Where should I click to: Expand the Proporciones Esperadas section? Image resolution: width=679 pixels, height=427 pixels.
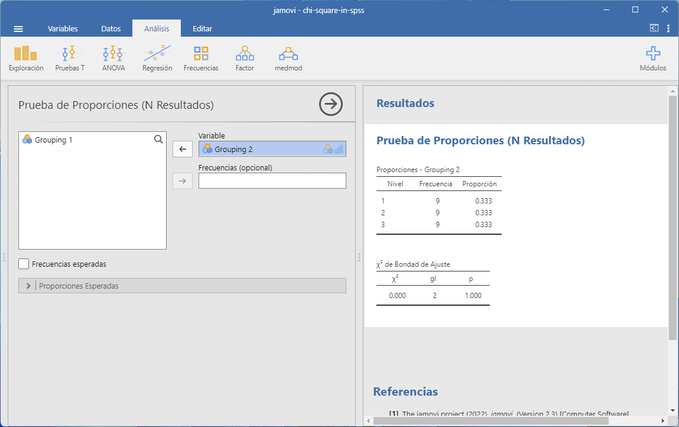tap(28, 286)
